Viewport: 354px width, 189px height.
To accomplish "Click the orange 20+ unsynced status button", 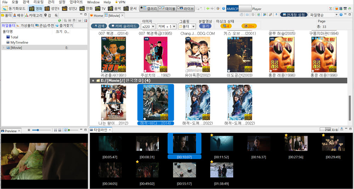I will point(249,26).
